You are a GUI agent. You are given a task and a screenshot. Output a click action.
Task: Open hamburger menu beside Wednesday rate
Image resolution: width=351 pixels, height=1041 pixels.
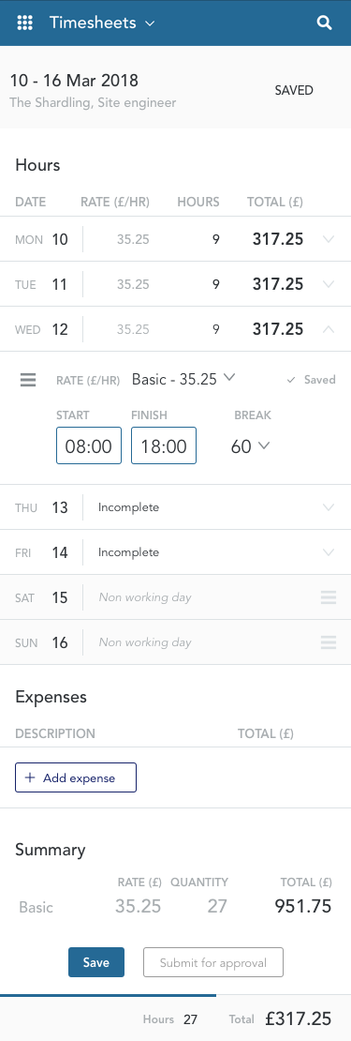28,380
